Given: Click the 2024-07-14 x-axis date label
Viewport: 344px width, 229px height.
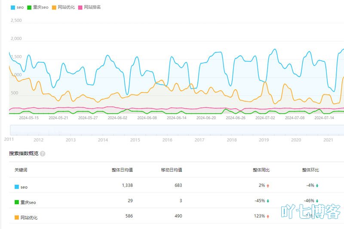Looking at the screenshot, I should (324, 118).
